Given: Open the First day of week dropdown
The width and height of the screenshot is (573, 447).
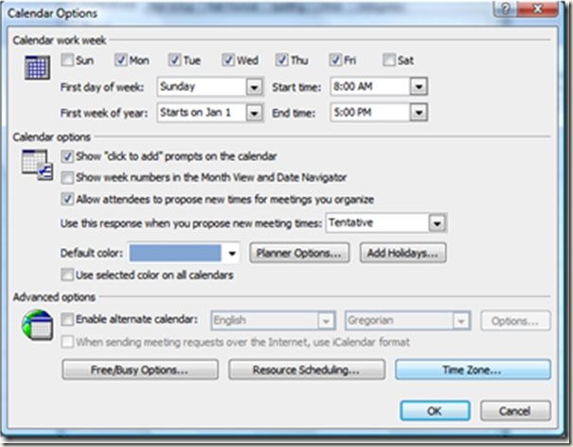Looking at the screenshot, I should coord(255,87).
